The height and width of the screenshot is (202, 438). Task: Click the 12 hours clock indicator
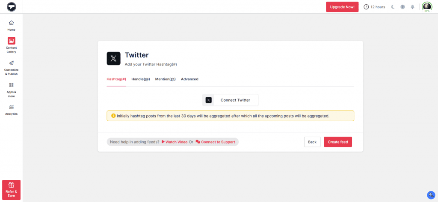point(374,7)
